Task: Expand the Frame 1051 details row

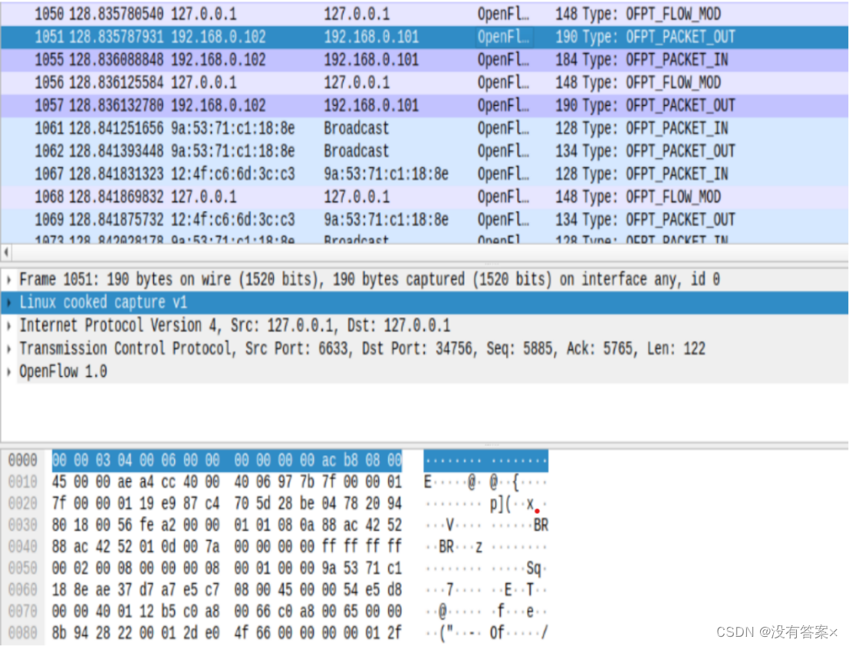Action: [x=8, y=279]
